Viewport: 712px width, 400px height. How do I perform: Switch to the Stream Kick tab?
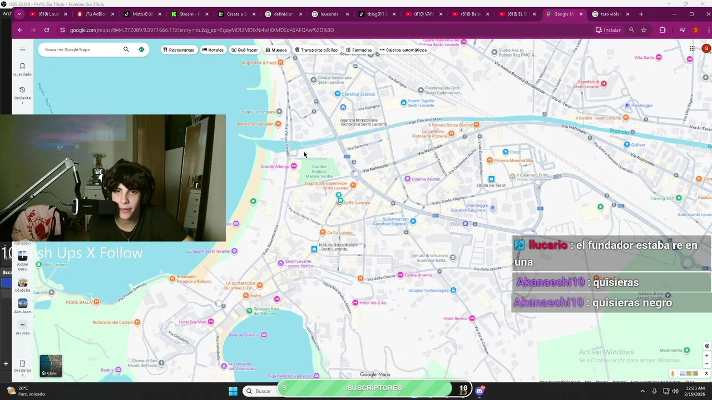click(189, 14)
